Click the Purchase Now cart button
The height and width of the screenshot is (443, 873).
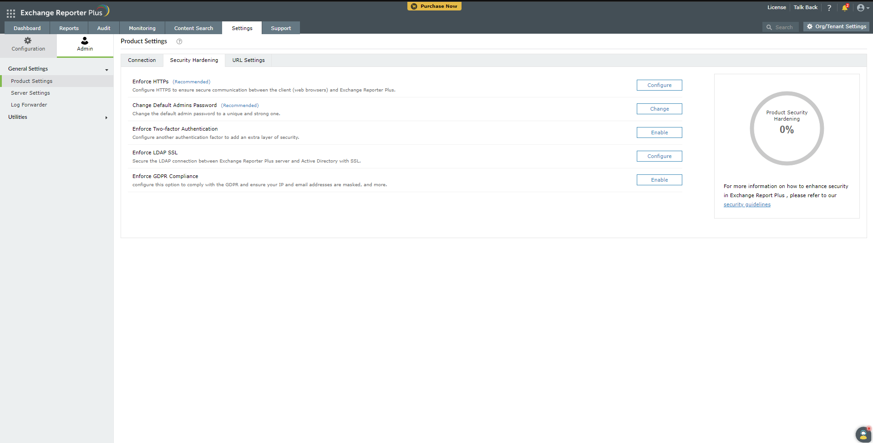pos(434,6)
